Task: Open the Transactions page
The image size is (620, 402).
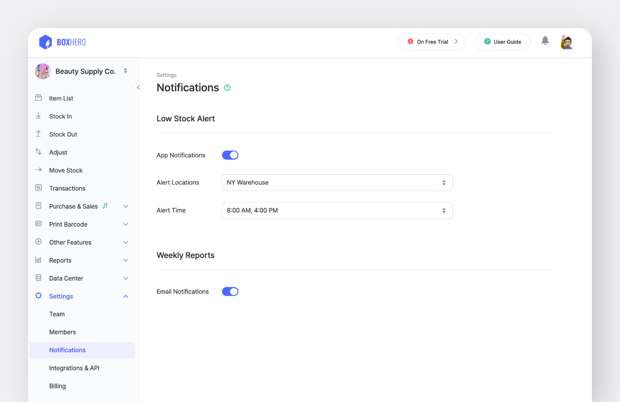Action: [67, 189]
